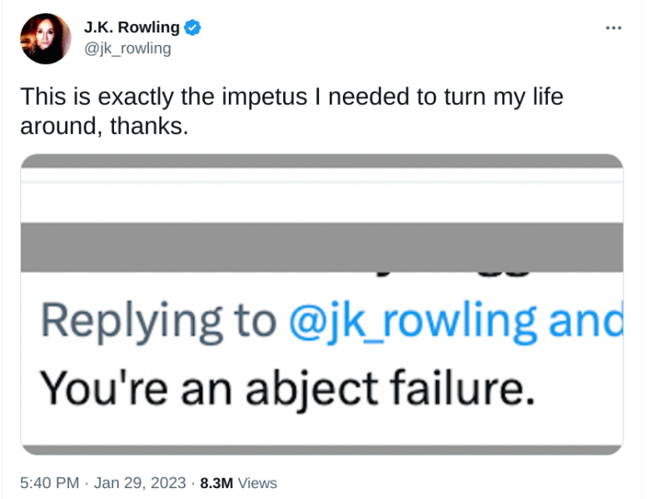Click J.K. Rowling's profile avatar photo

[x=46, y=38]
